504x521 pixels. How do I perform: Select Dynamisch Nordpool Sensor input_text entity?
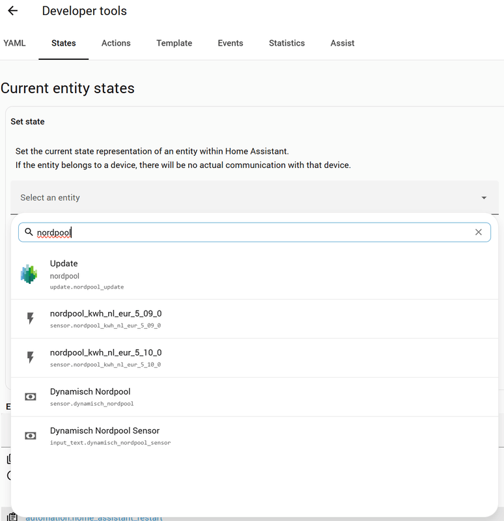point(255,436)
